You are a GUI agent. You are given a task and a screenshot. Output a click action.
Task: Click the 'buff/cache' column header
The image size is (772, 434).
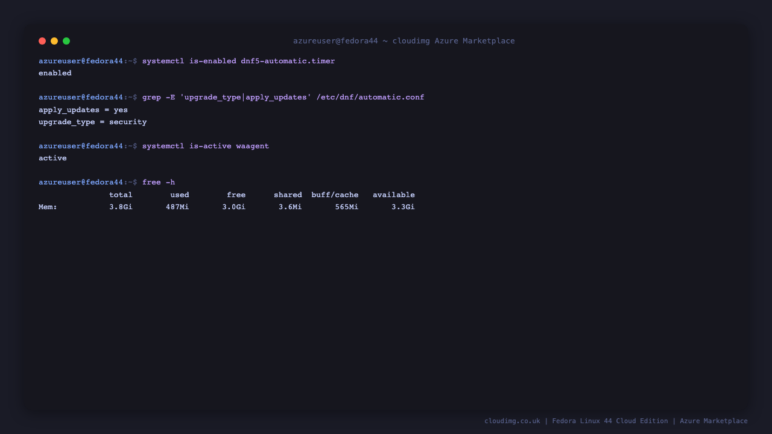tap(335, 195)
